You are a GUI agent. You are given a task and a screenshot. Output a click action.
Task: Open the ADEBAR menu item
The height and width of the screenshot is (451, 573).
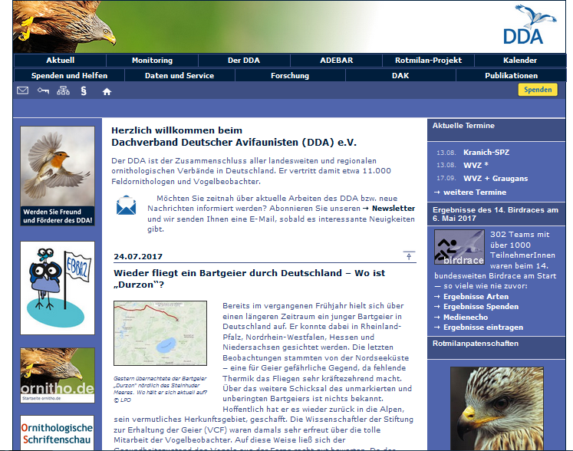[x=336, y=61]
